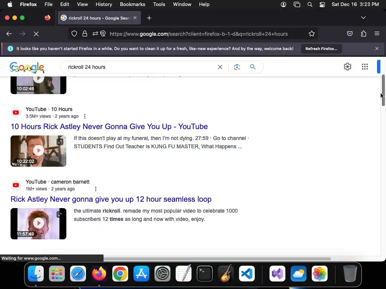Open System Settings from the dock

pyautogui.click(x=162, y=274)
